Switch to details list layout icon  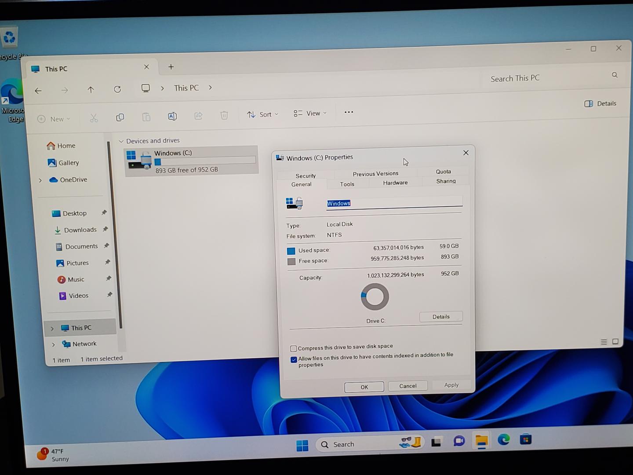[604, 342]
